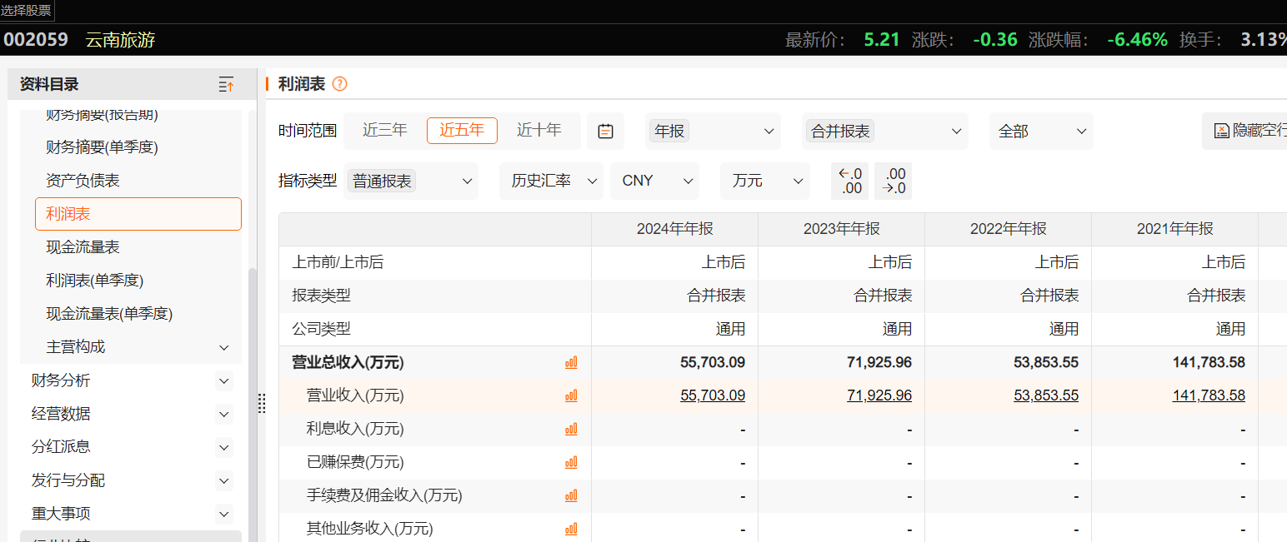Image resolution: width=1287 pixels, height=542 pixels.
Task: Show chart for 利息收入(万元) row
Action: click(x=571, y=430)
